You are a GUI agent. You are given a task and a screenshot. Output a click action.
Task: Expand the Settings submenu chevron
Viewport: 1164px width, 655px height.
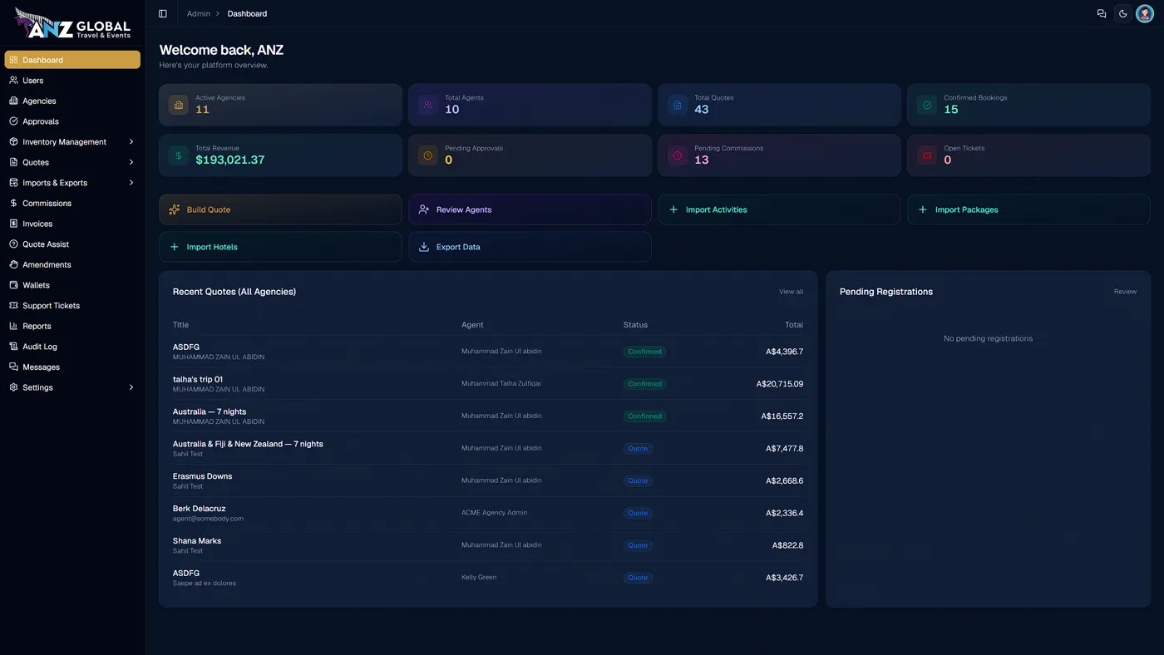tap(131, 387)
